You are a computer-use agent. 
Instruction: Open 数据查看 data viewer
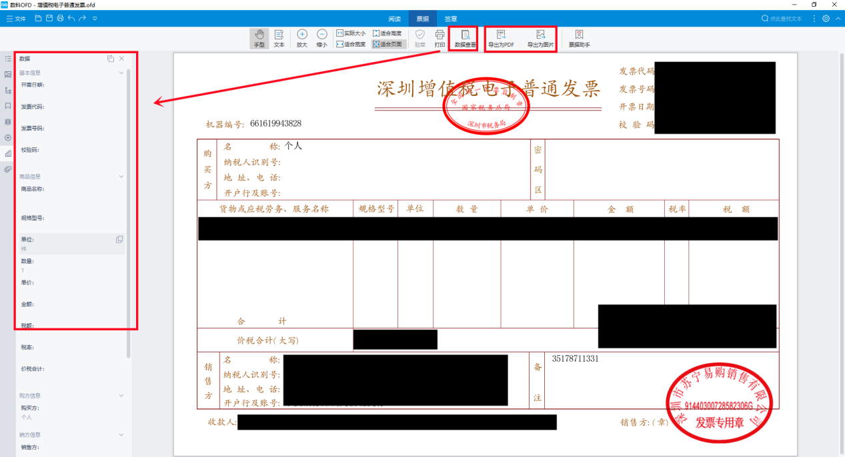click(463, 38)
